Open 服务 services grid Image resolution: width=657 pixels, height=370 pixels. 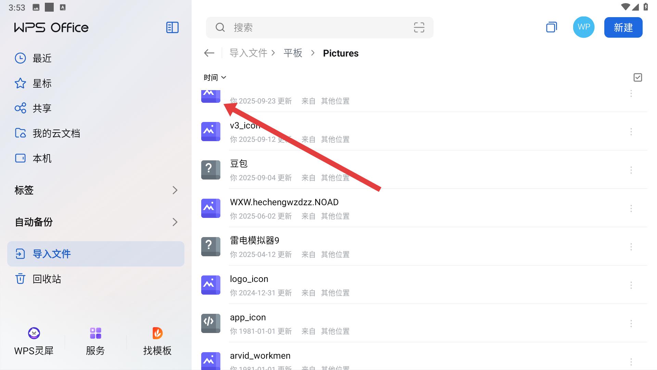coord(95,341)
